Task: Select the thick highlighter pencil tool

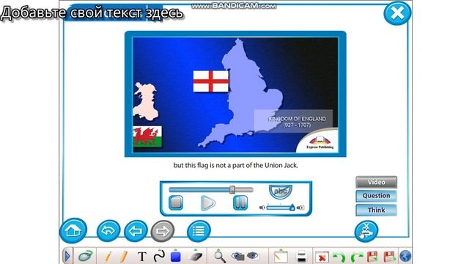Action: [124, 257]
